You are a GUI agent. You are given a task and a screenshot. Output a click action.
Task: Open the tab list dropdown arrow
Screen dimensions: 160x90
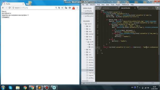coord(158,8)
